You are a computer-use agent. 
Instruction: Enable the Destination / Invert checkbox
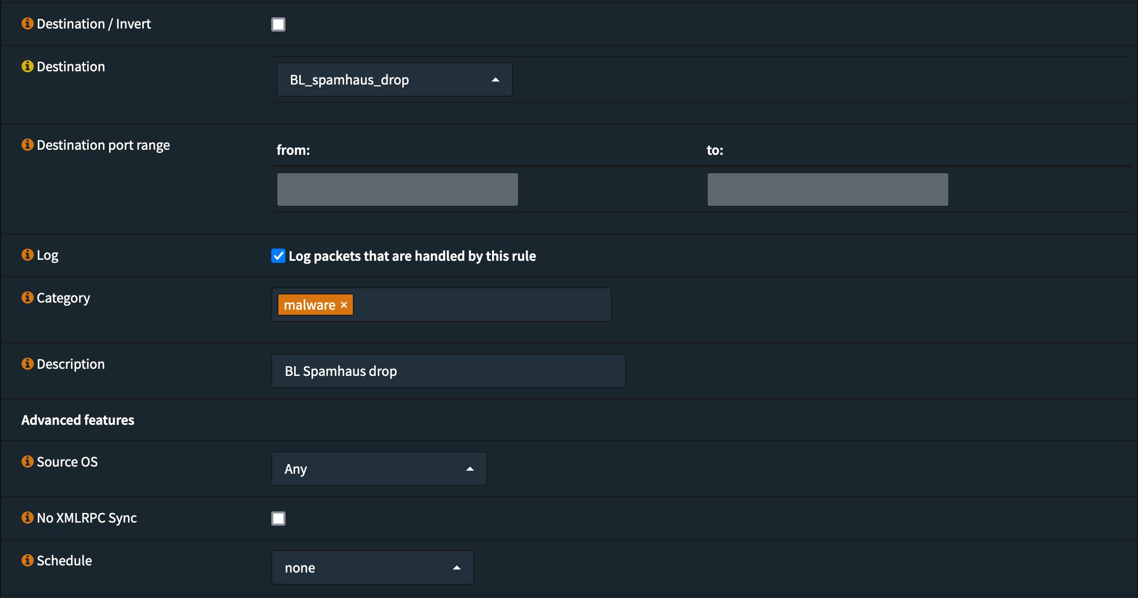pos(278,24)
